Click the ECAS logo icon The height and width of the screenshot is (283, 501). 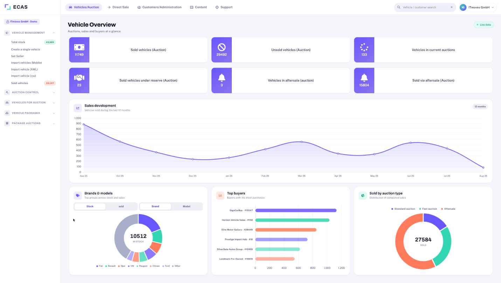[x=7, y=7]
